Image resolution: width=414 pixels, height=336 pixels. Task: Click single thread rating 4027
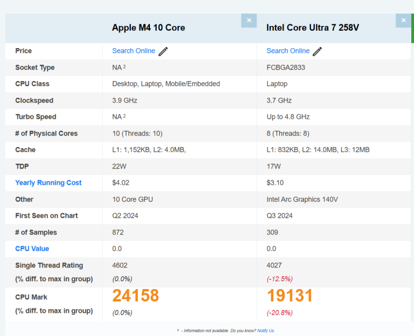[274, 265]
